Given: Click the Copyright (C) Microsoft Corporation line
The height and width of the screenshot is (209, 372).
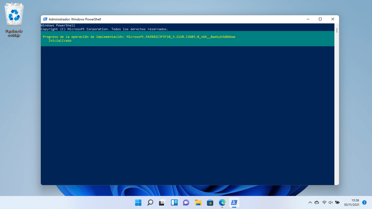Looking at the screenshot, I should pos(105,29).
